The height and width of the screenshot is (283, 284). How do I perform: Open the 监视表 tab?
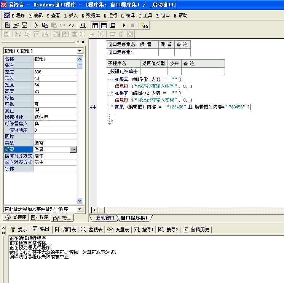[x=92, y=230]
